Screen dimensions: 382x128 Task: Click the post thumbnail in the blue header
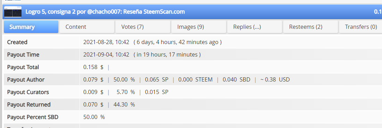coord(13,12)
